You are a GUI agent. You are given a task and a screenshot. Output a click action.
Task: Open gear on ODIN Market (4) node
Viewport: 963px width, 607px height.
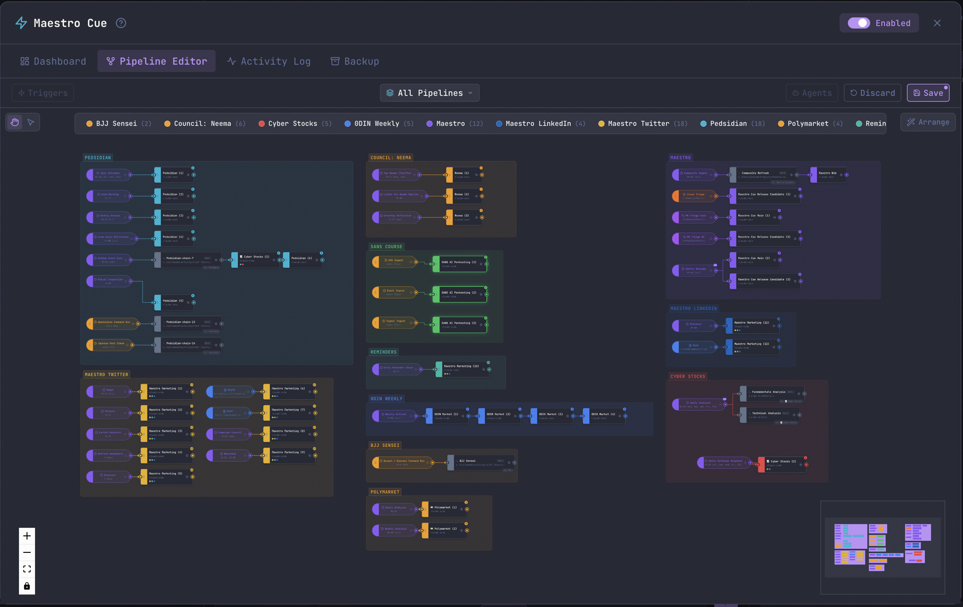coord(620,416)
